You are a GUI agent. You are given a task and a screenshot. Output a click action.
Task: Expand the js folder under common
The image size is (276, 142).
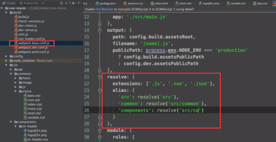coord(15,87)
